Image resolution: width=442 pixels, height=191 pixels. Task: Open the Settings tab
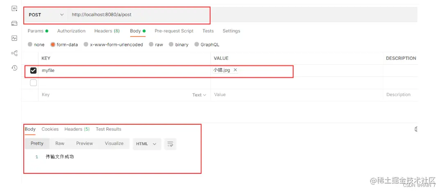click(231, 31)
